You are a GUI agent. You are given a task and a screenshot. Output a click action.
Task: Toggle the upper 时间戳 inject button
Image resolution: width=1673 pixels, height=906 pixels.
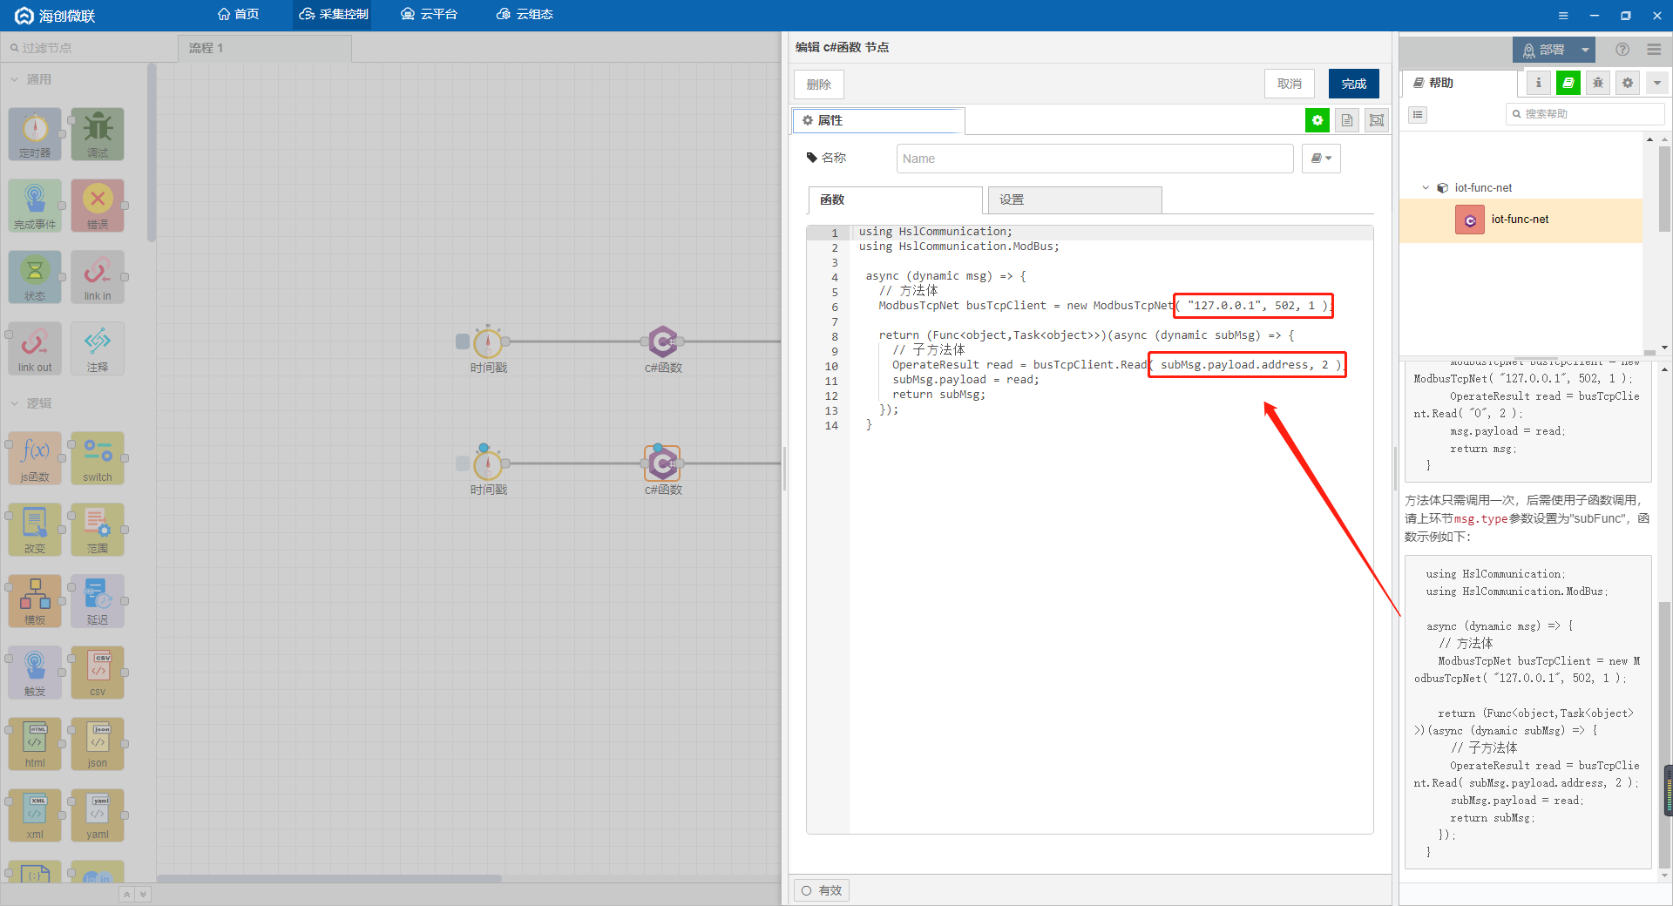(x=463, y=341)
